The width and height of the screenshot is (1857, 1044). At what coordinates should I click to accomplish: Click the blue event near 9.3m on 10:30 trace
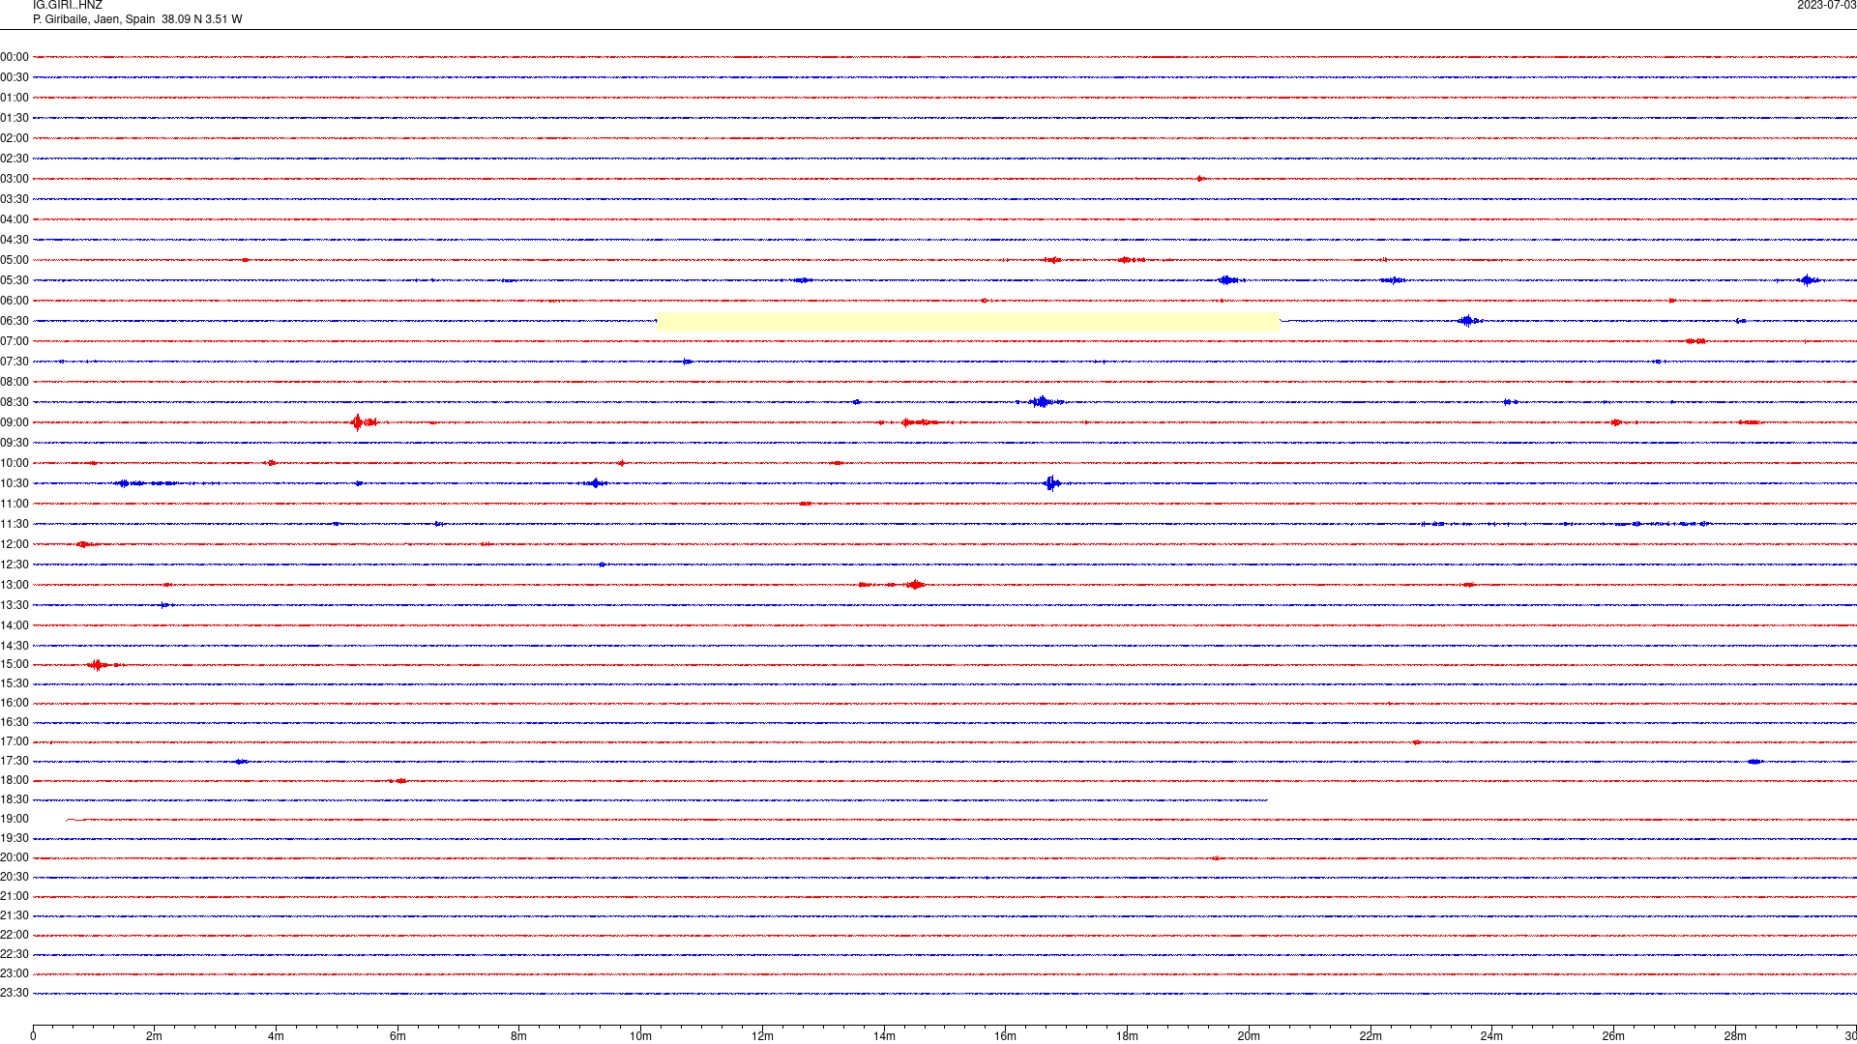(597, 483)
